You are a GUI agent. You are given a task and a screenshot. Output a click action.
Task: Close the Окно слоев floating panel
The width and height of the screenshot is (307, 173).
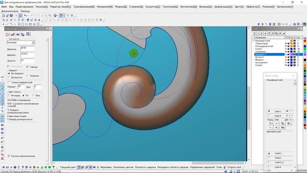click(293, 75)
